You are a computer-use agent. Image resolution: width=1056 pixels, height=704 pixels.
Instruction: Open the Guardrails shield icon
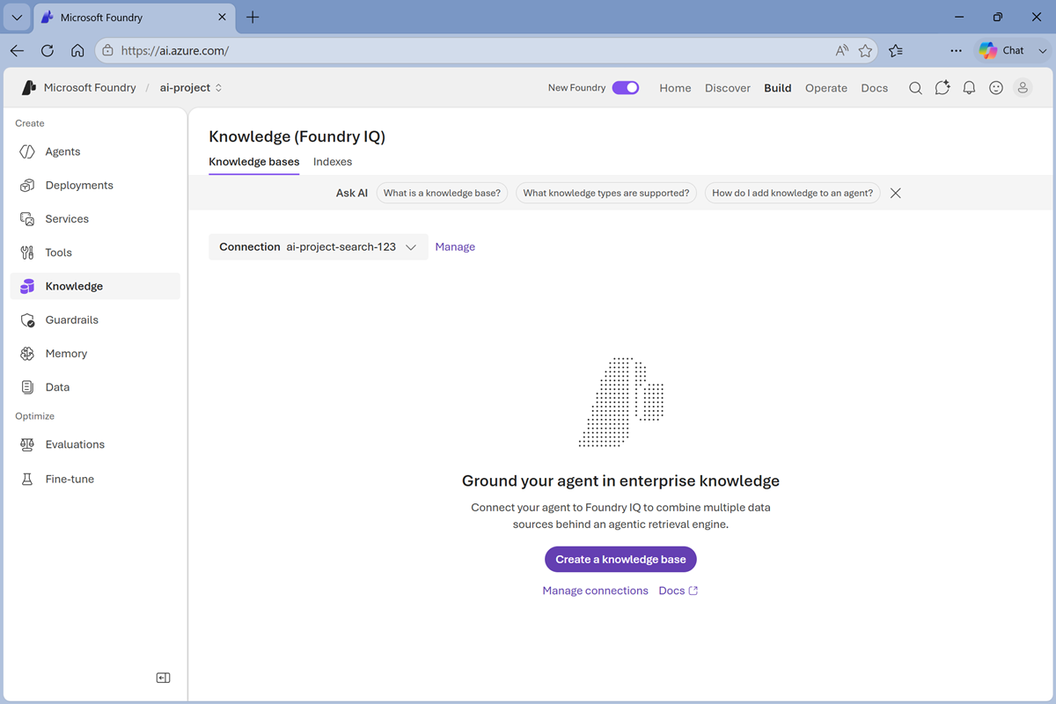pos(27,319)
